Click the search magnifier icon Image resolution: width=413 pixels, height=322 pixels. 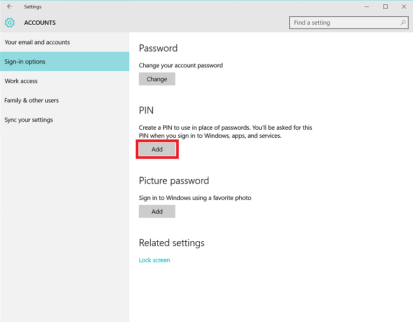[403, 23]
